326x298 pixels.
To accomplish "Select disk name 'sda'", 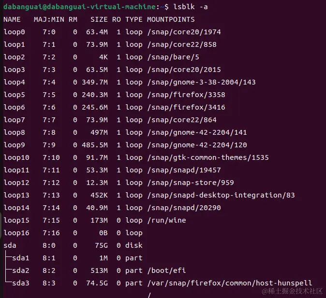I will (10, 246).
